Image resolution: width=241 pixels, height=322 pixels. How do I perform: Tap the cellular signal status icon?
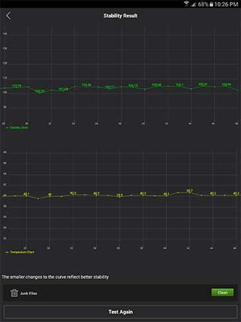(x=193, y=4)
